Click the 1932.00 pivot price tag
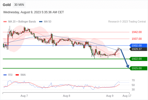This screenshot has height=100, width=148. [138, 45]
